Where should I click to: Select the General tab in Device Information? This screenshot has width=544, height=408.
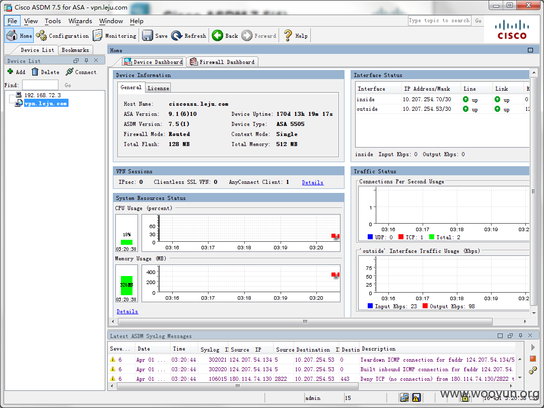[x=131, y=88]
